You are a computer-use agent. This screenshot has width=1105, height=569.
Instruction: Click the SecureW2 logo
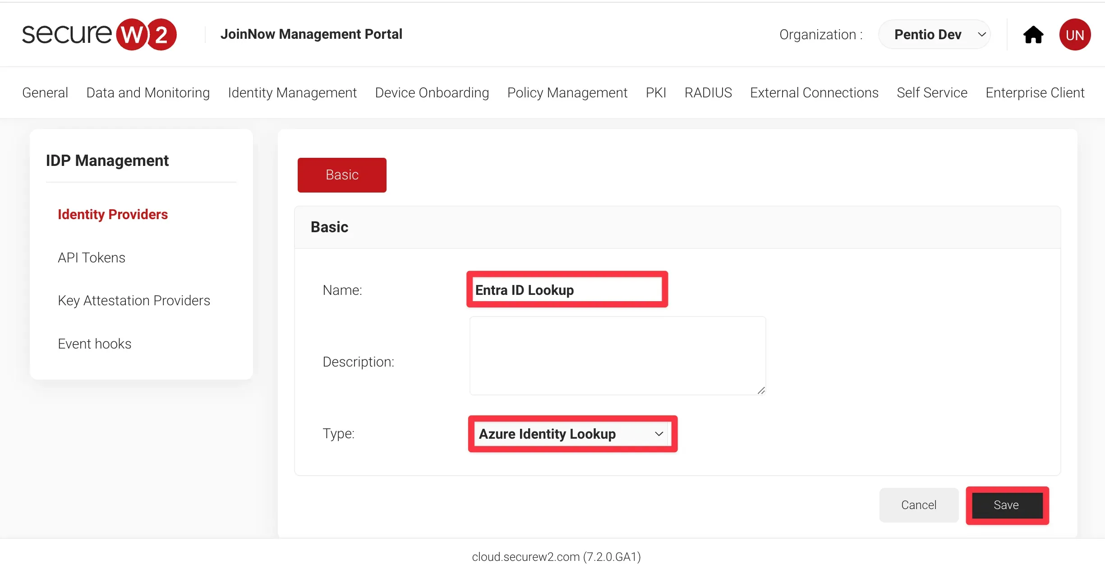coord(99,34)
